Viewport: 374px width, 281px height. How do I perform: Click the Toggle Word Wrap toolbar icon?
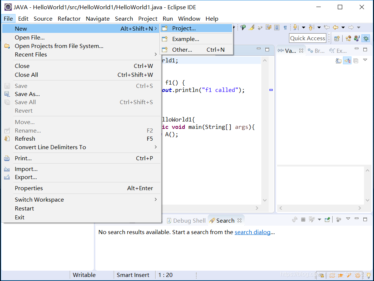268,28
